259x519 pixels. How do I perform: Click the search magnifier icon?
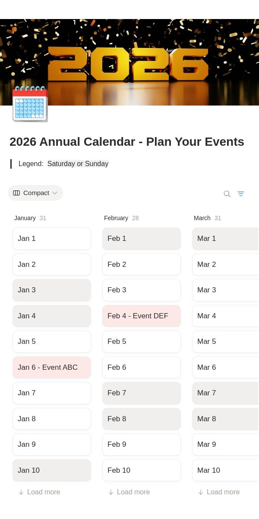pyautogui.click(x=227, y=194)
